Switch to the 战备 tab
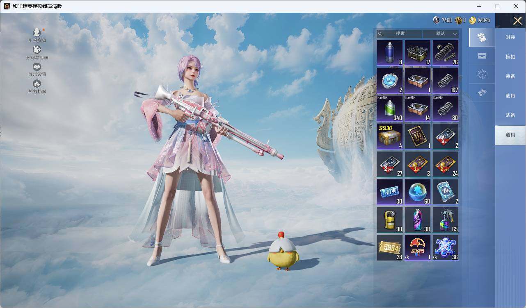The width and height of the screenshot is (526, 308). 510,115
